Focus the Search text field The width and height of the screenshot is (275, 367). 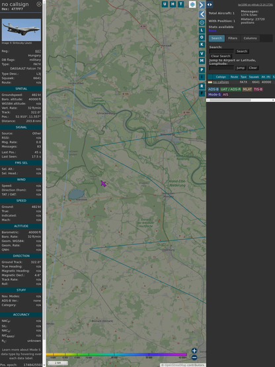click(x=221, y=51)
